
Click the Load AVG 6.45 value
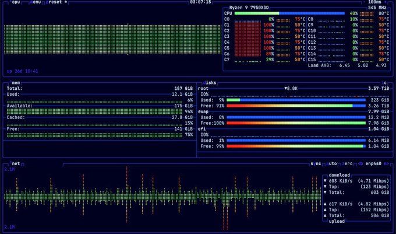345,65
